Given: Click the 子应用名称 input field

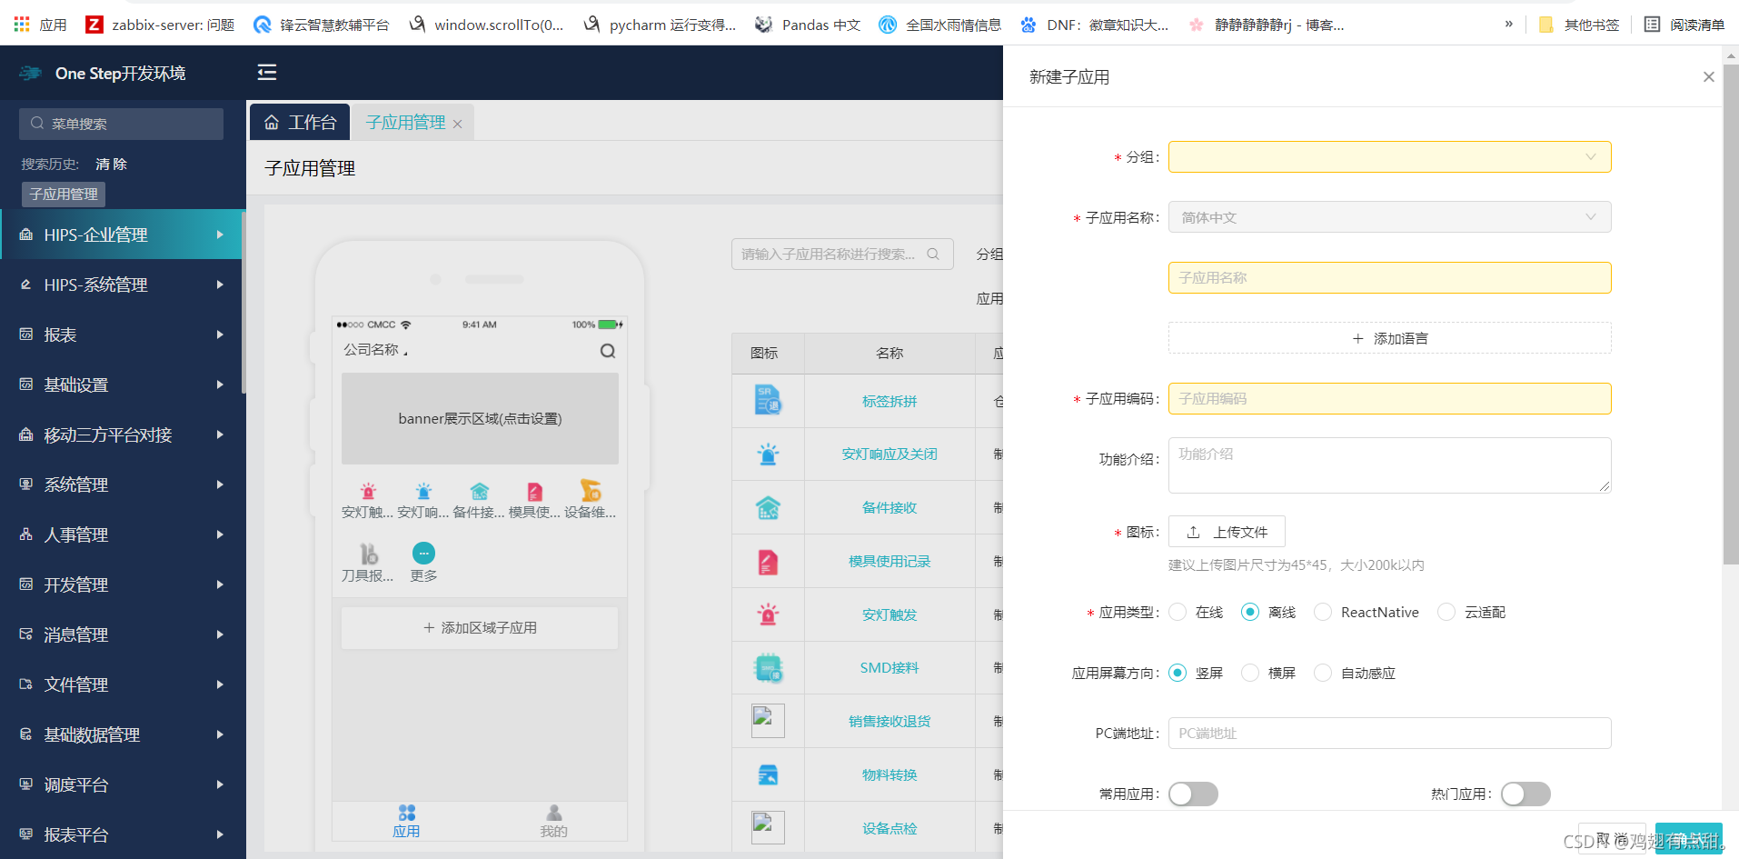Looking at the screenshot, I should (x=1389, y=277).
